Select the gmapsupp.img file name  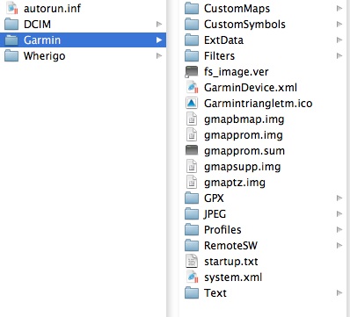[243, 167]
